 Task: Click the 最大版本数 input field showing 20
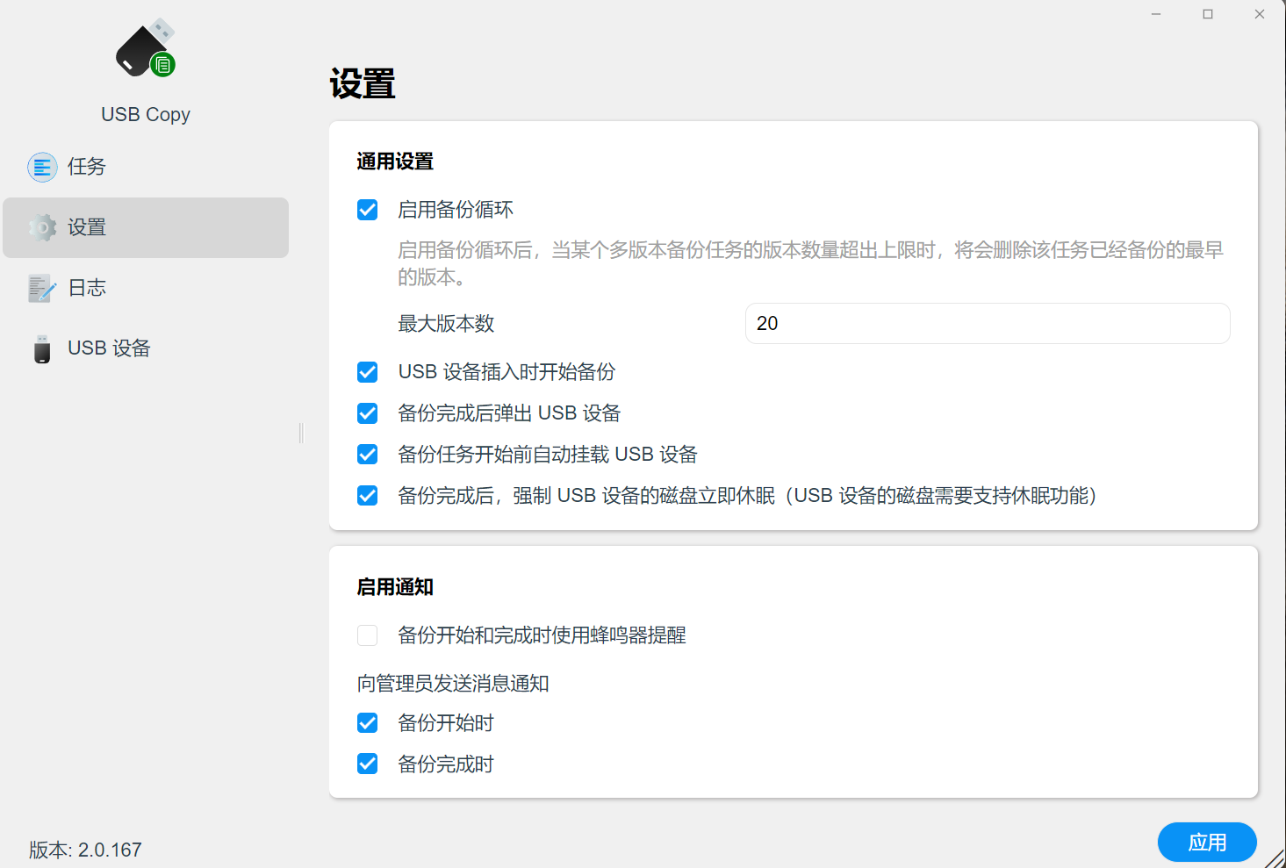pos(988,324)
